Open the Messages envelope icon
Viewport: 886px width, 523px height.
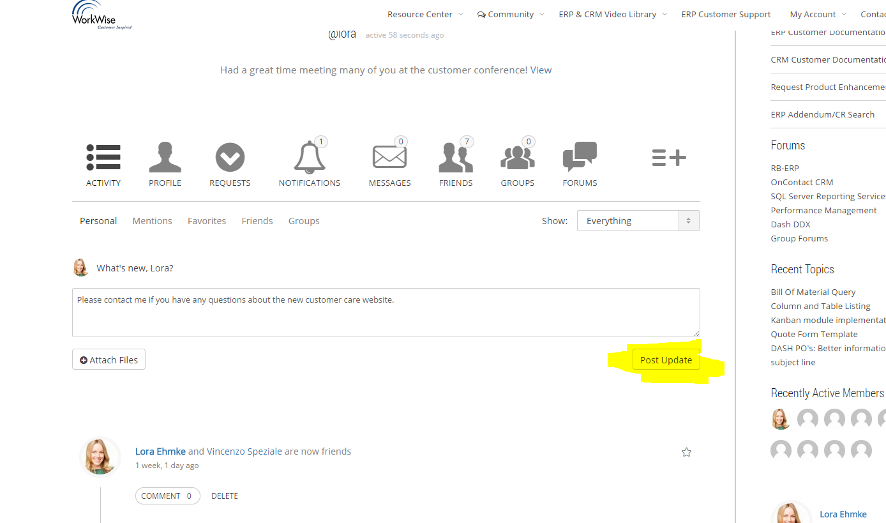pos(389,157)
